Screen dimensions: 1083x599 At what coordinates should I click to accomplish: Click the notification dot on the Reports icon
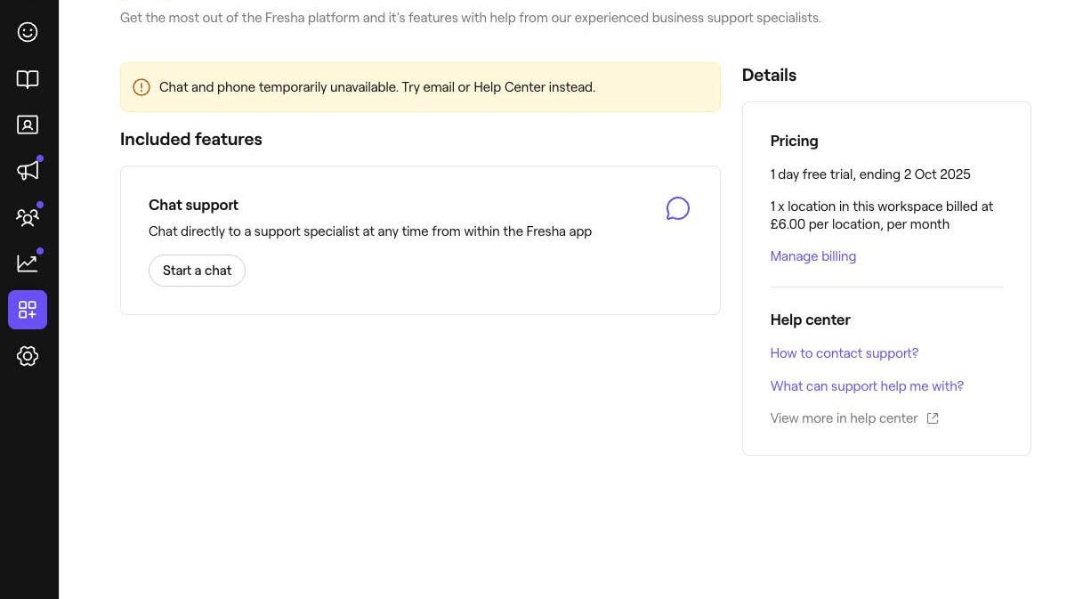coord(39,251)
